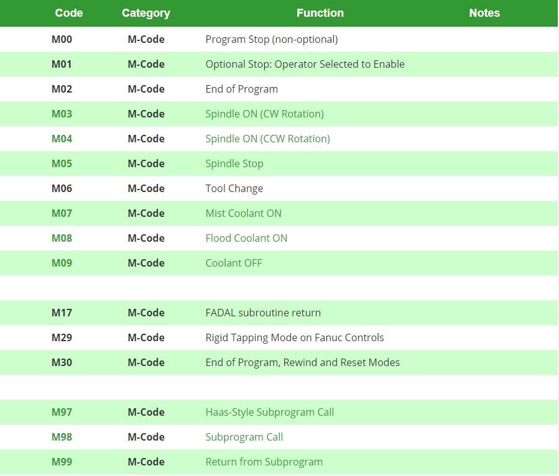Click the Function column header

click(x=320, y=13)
